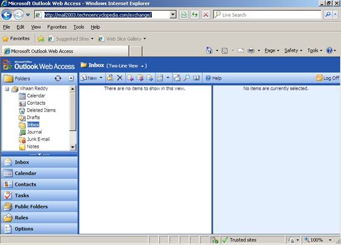This screenshot has width=341, height=245.
Task: Open the Address Book icon
Action: 196,78
